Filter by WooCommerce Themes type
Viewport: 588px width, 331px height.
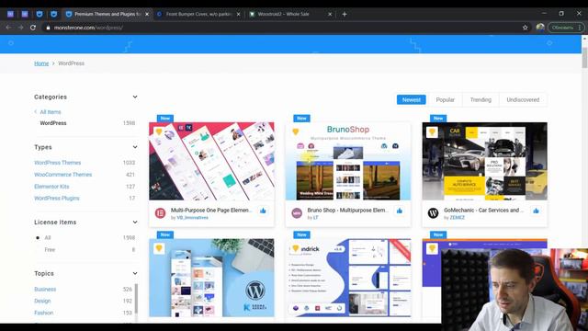63,175
